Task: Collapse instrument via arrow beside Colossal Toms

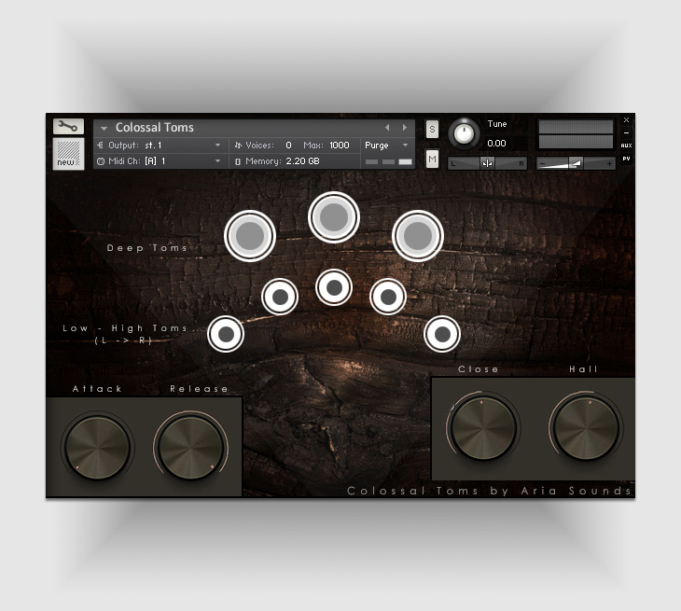Action: [104, 129]
